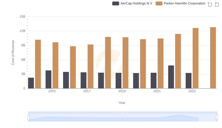Click the Cost of Revenue axis title
Screen dimensions: 222x128
13,52
